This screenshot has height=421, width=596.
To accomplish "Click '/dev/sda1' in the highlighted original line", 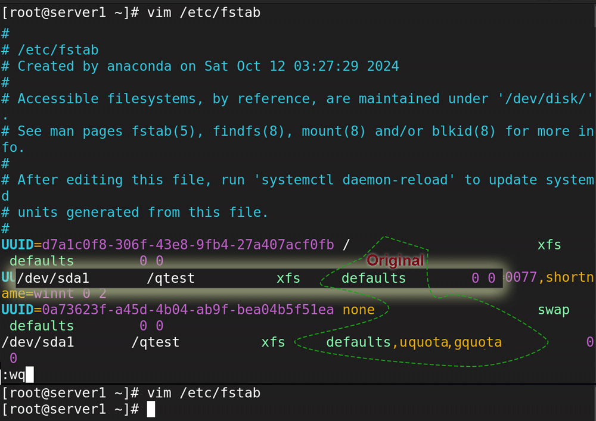I will coord(53,278).
